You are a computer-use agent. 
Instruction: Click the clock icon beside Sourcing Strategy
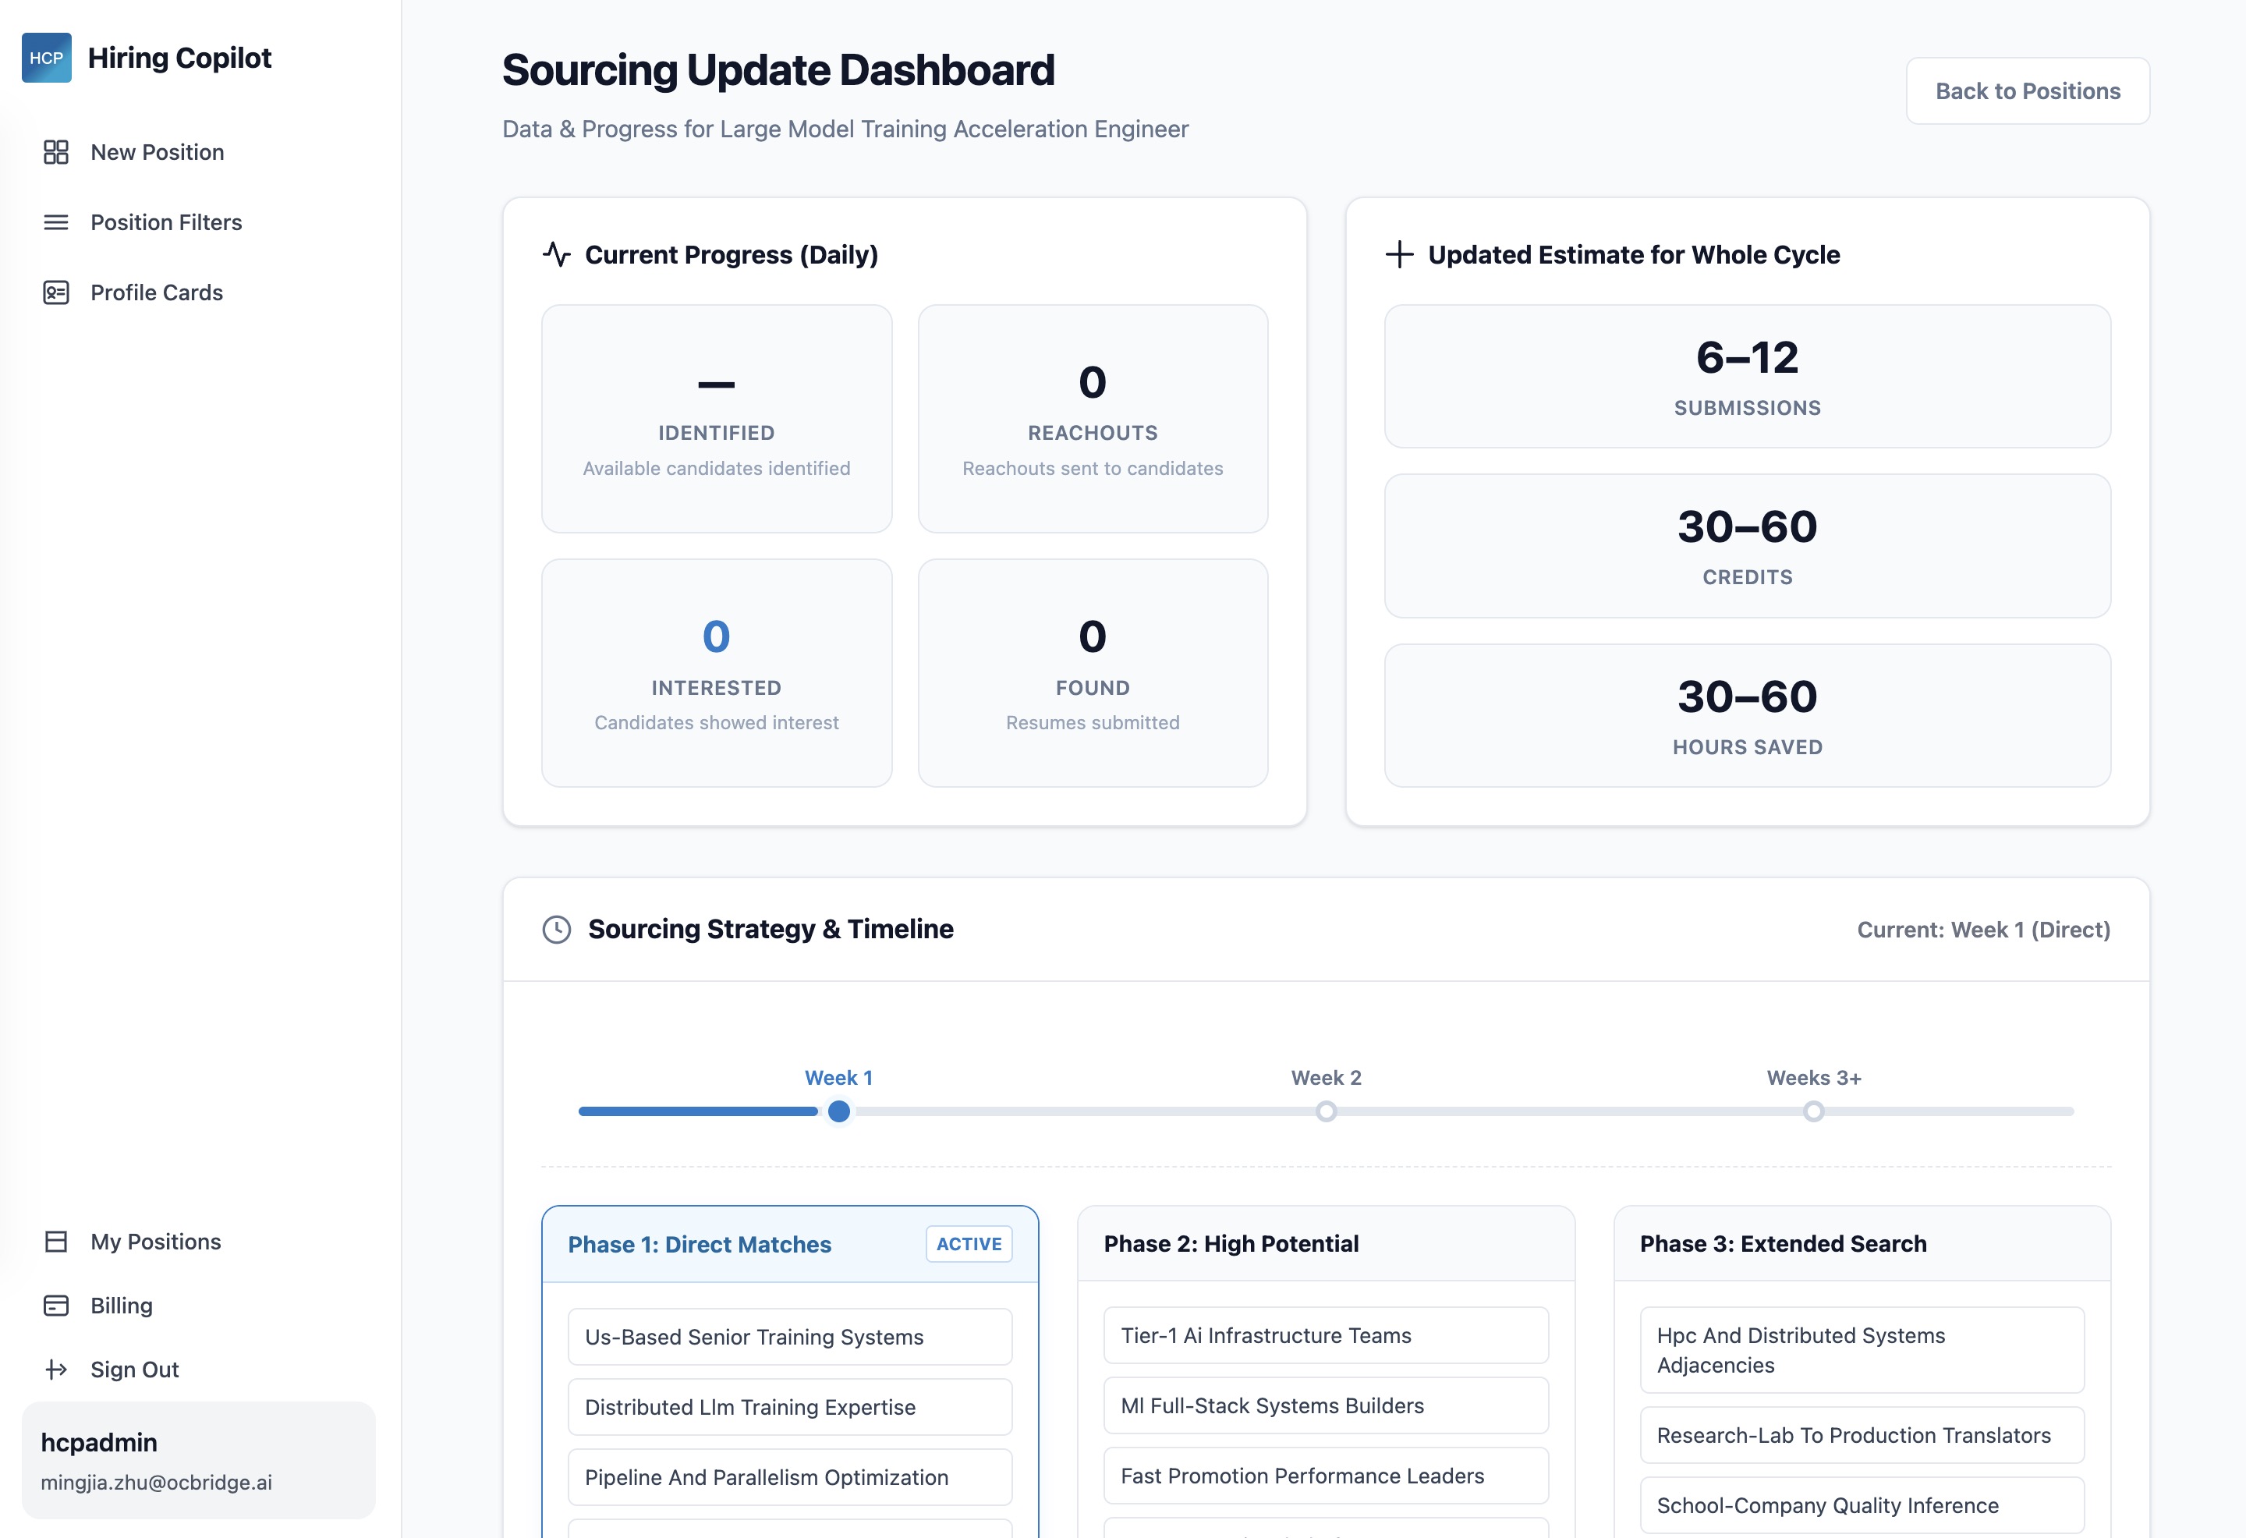(558, 929)
